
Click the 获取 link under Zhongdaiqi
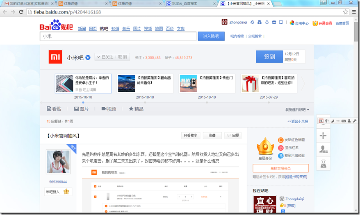[x=291, y=206]
